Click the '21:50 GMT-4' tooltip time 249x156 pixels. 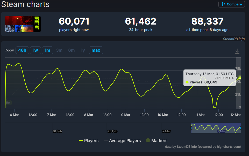click(x=224, y=78)
